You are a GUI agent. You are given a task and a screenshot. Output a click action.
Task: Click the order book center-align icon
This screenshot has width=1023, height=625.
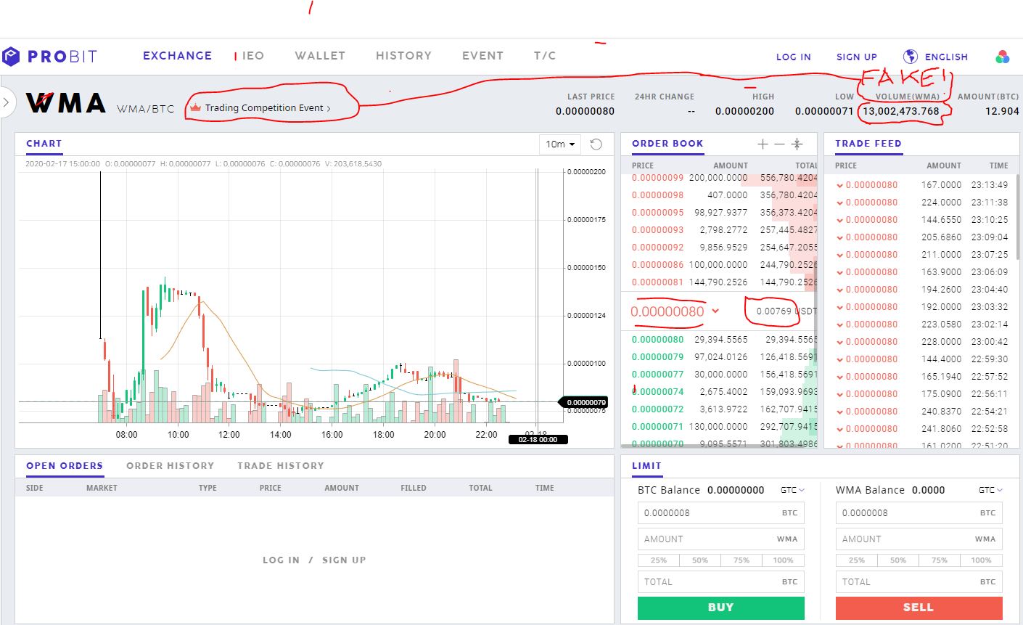[x=797, y=144]
